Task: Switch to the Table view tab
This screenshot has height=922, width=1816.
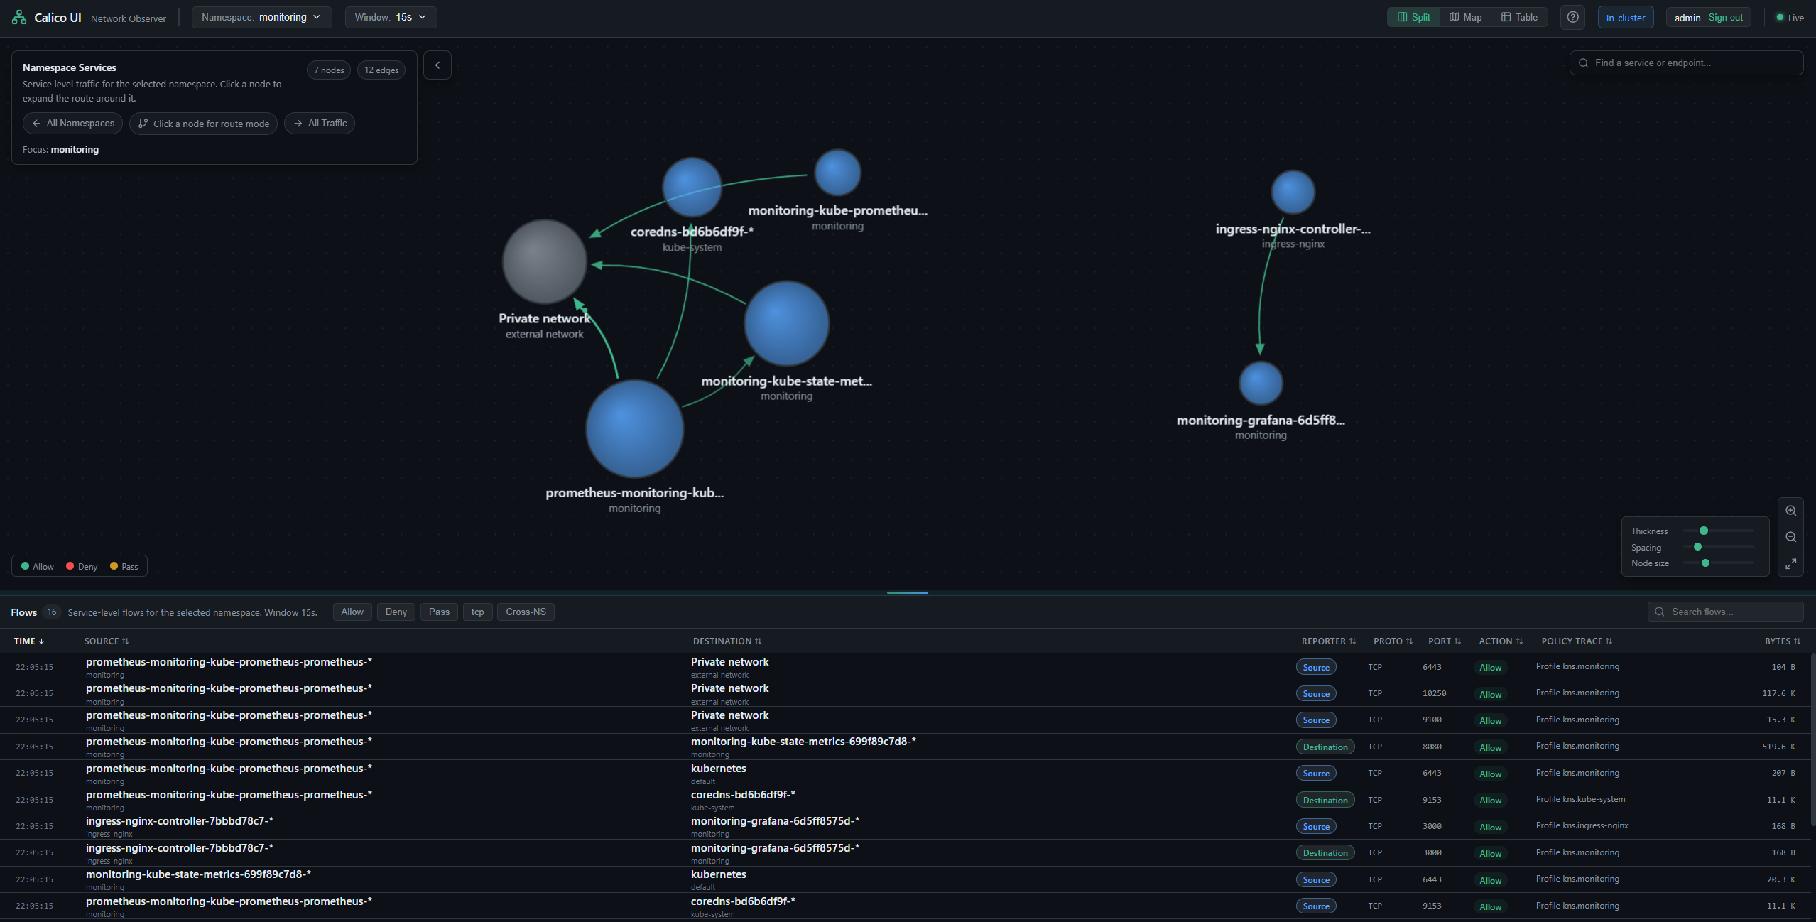Action: [x=1519, y=17]
